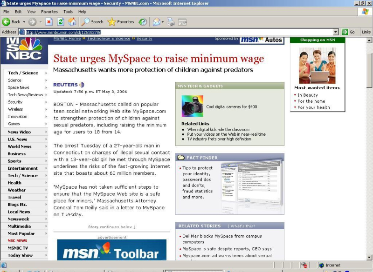Screen dimensions: 373x272
Task: Open 'TV industry frets over high definition' link
Action: click(x=219, y=139)
